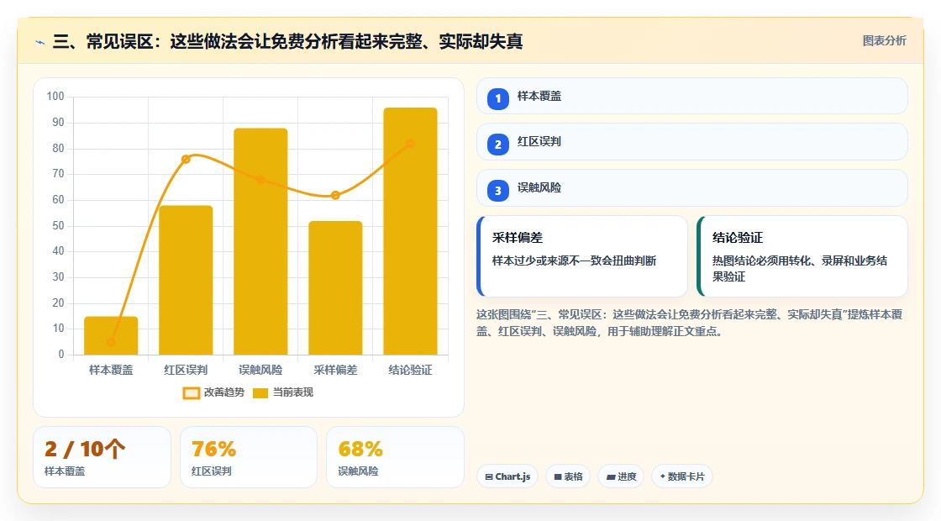The height and width of the screenshot is (521, 941).
Task: Click the x-axis label 结论验证
Action: tap(411, 371)
